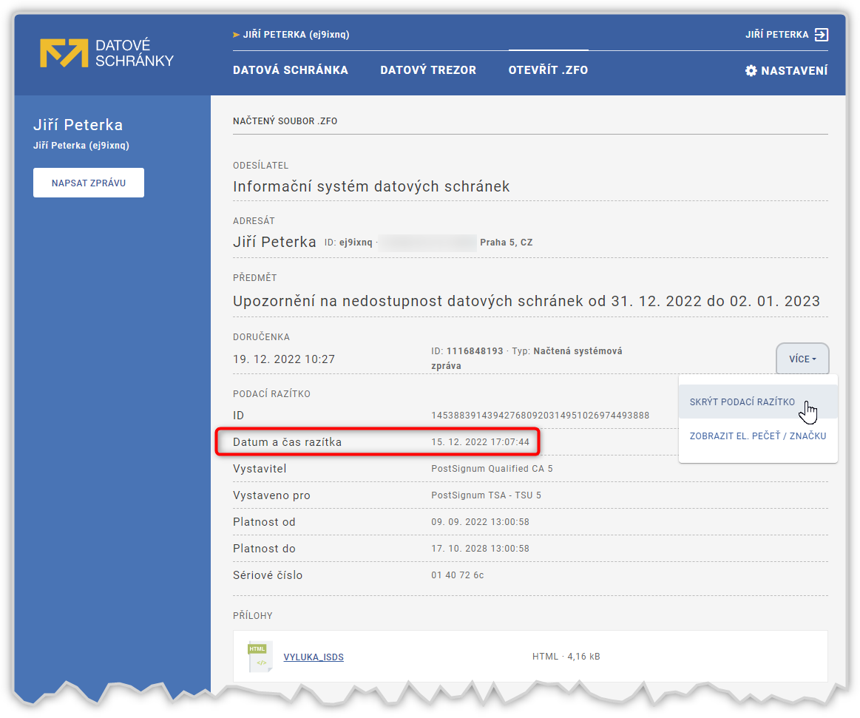The height and width of the screenshot is (718, 860).
Task: Click the serial number '01 40 72 6c'
Action: point(458,575)
